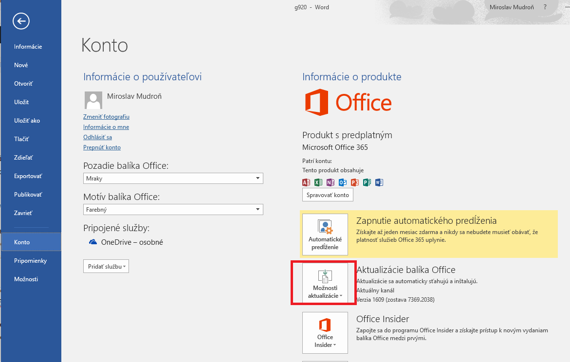Click the Access app icon
Screen dimensions: 570x362
307,182
